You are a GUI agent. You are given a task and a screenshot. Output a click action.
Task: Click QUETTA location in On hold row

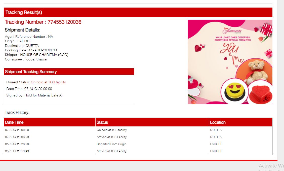[x=216, y=130]
